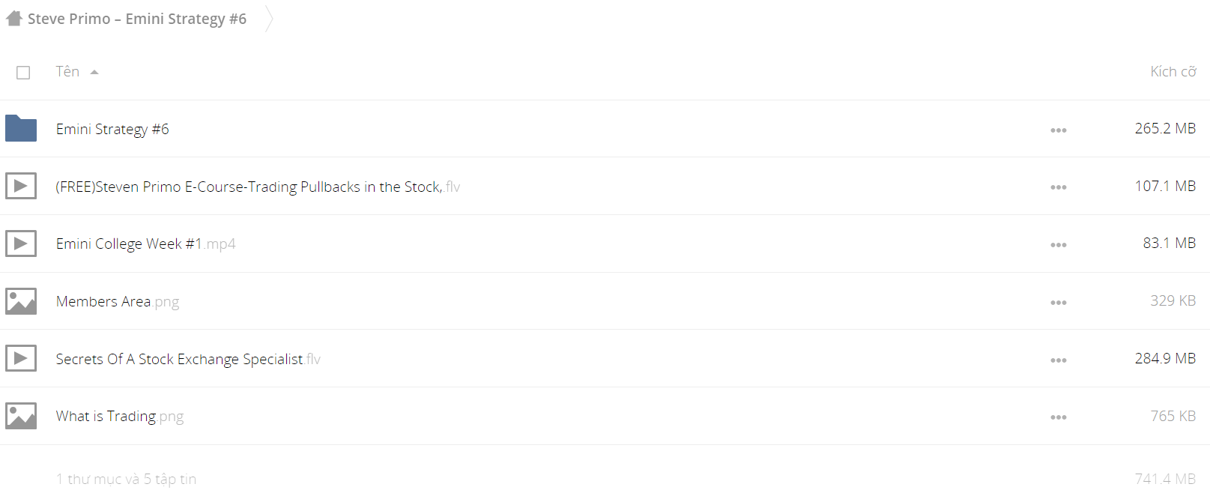Click the home icon in the breadcrumb
This screenshot has height=502, width=1210.
tap(14, 19)
